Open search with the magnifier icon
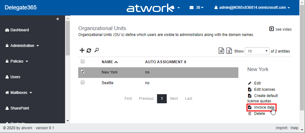 pos(97,50)
